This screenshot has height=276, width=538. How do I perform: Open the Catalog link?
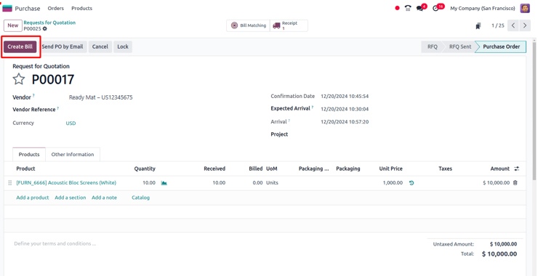coord(140,198)
